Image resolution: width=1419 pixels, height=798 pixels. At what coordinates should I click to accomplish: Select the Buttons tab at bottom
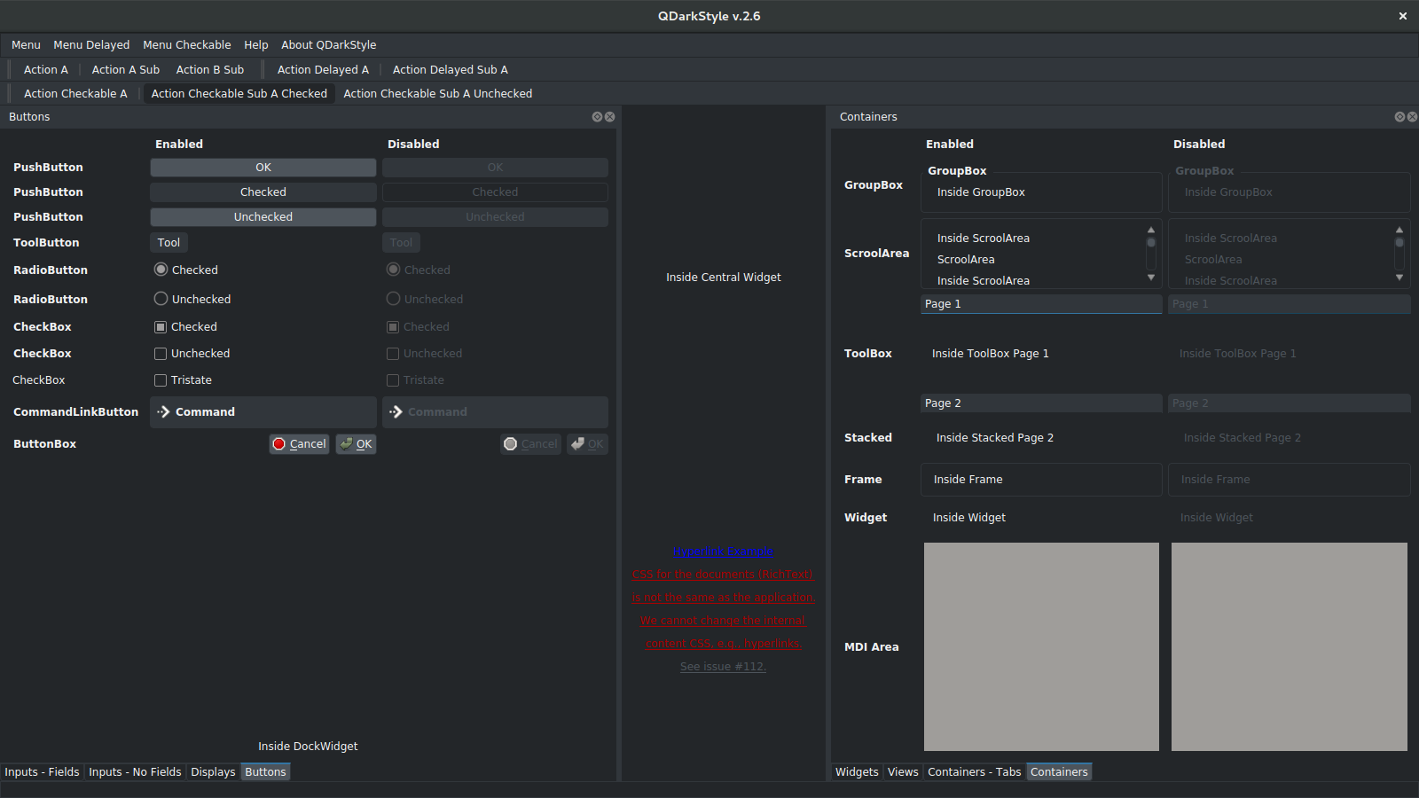(x=266, y=772)
